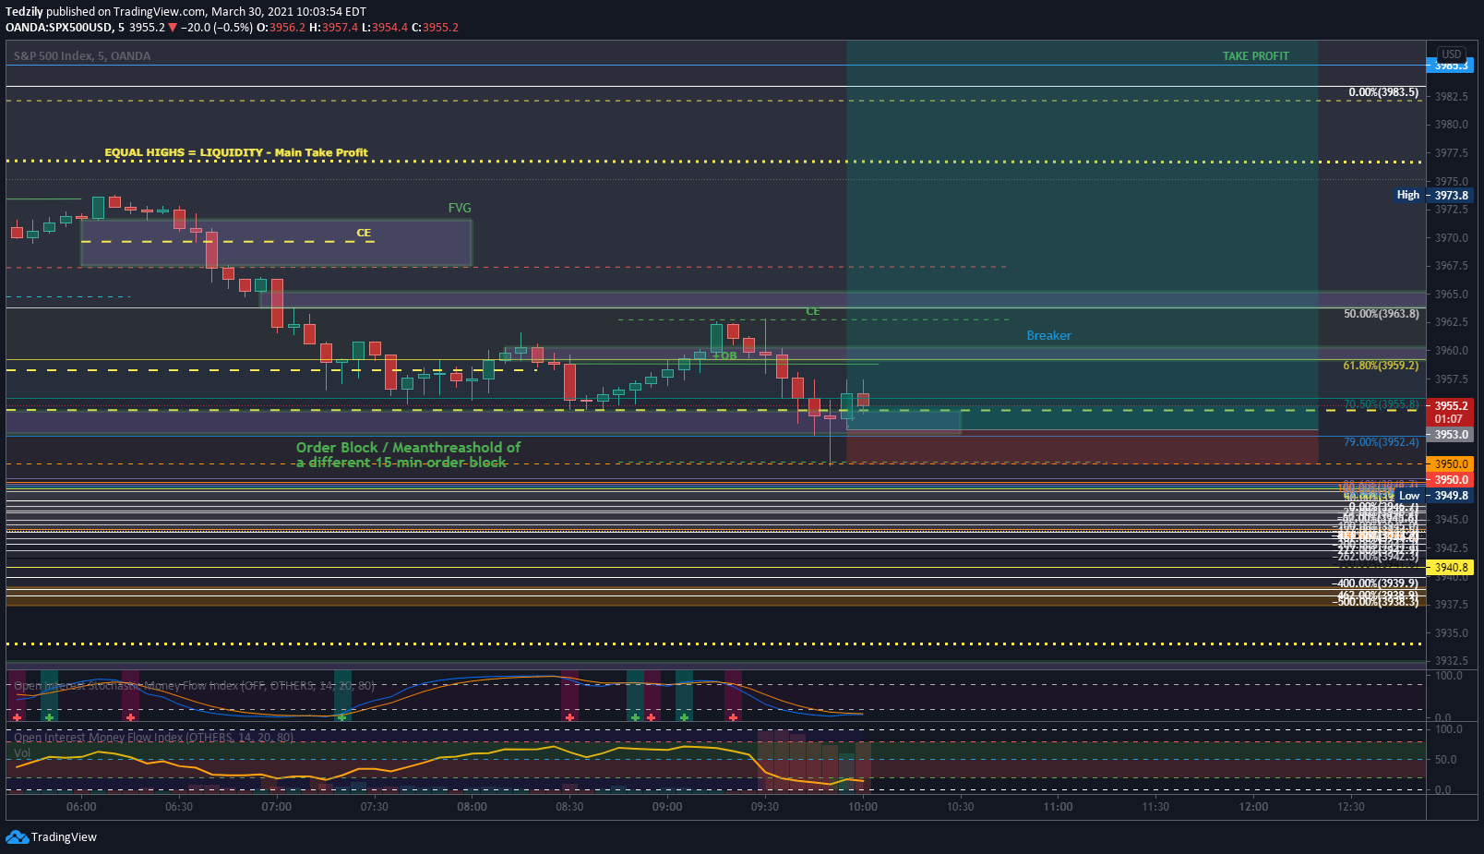Select the 3965.0 price axis label

coord(1451,295)
